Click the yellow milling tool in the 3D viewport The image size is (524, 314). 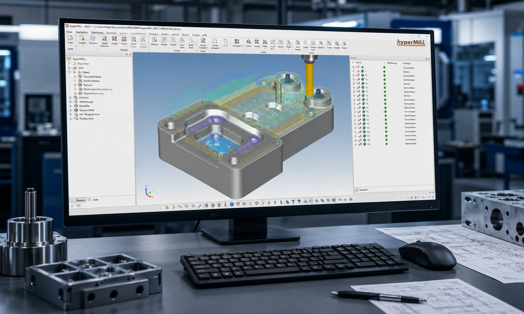[310, 79]
